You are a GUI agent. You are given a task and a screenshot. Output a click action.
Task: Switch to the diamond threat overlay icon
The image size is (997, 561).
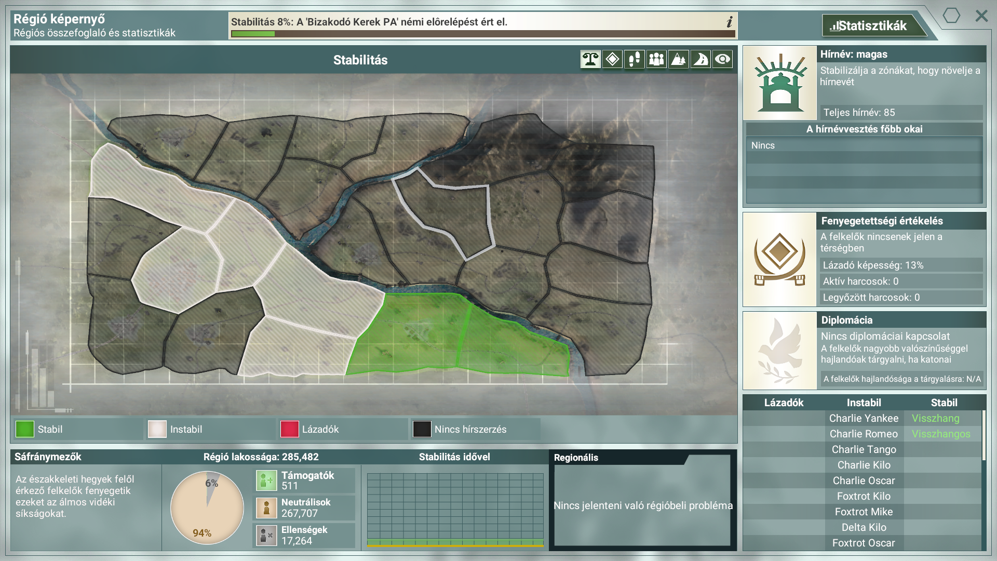612,59
